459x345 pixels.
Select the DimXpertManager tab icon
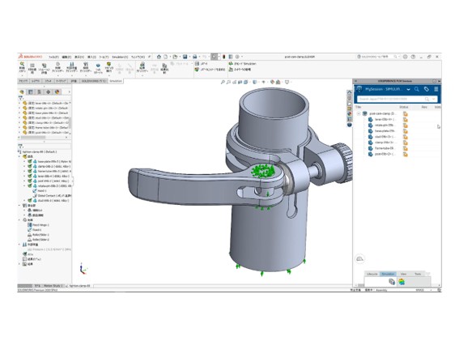(x=49, y=92)
